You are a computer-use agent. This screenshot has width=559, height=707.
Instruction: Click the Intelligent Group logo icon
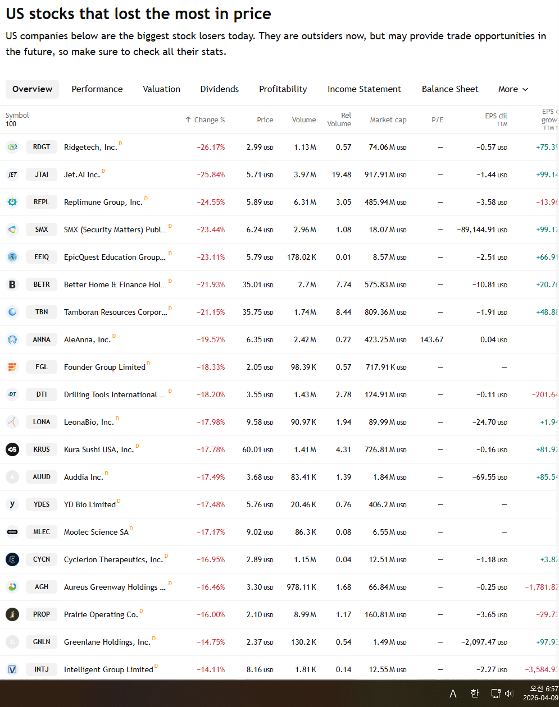(12, 669)
